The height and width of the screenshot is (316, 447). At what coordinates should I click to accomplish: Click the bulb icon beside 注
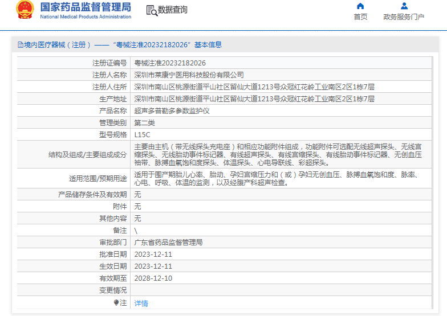click(116, 302)
